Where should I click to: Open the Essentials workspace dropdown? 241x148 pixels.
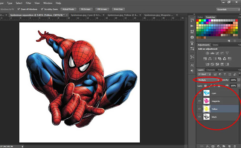click(x=228, y=9)
